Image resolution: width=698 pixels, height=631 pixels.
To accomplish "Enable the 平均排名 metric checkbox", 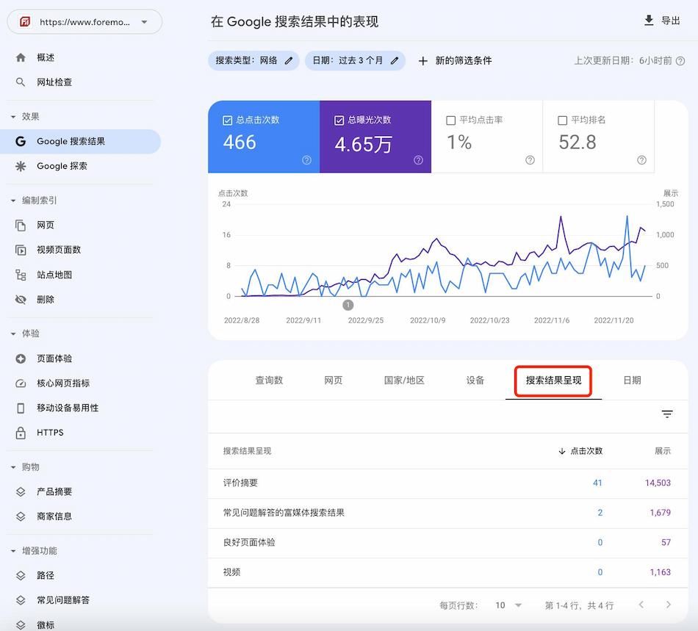I will tap(562, 120).
